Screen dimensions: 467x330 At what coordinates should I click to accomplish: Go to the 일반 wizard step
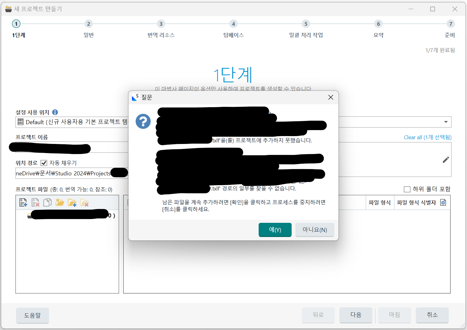pos(88,29)
